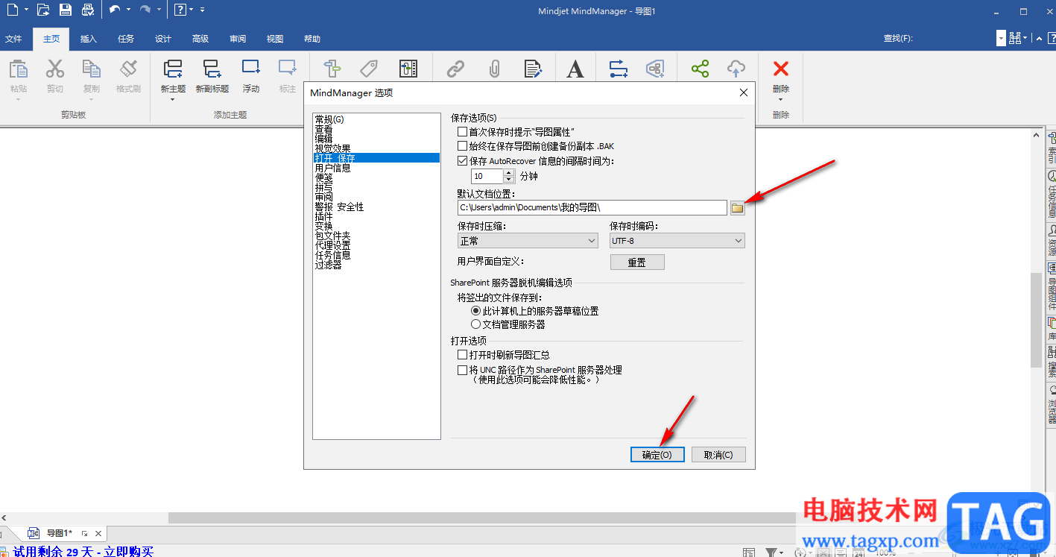The image size is (1056, 557).
Task: Click the Redo arrow icon
Action: [x=145, y=10]
